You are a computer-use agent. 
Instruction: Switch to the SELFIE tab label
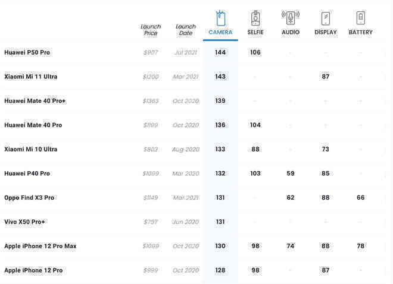coord(255,32)
